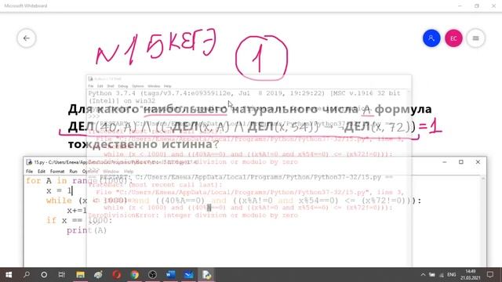502x282 pixels.
Task: Open the blue user account icon
Action: point(431,38)
